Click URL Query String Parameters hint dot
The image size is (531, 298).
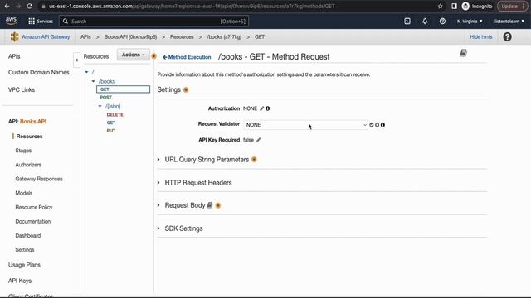tap(254, 160)
